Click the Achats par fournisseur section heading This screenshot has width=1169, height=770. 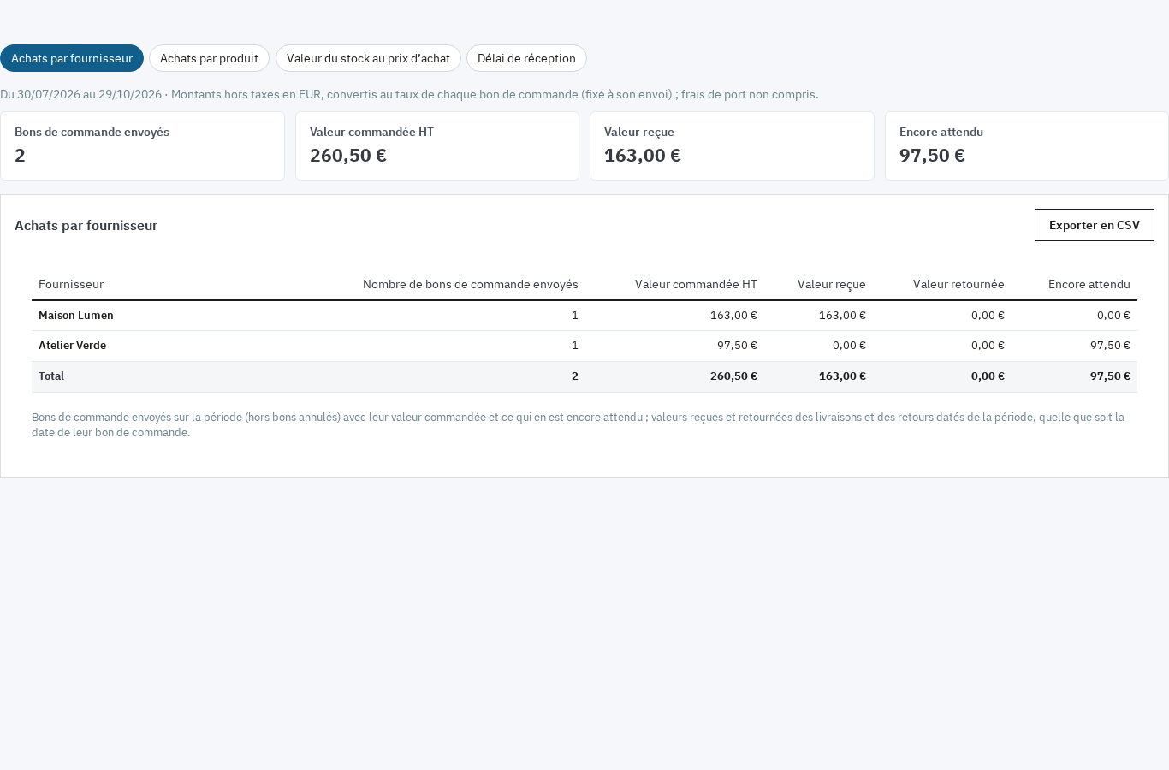point(86,225)
